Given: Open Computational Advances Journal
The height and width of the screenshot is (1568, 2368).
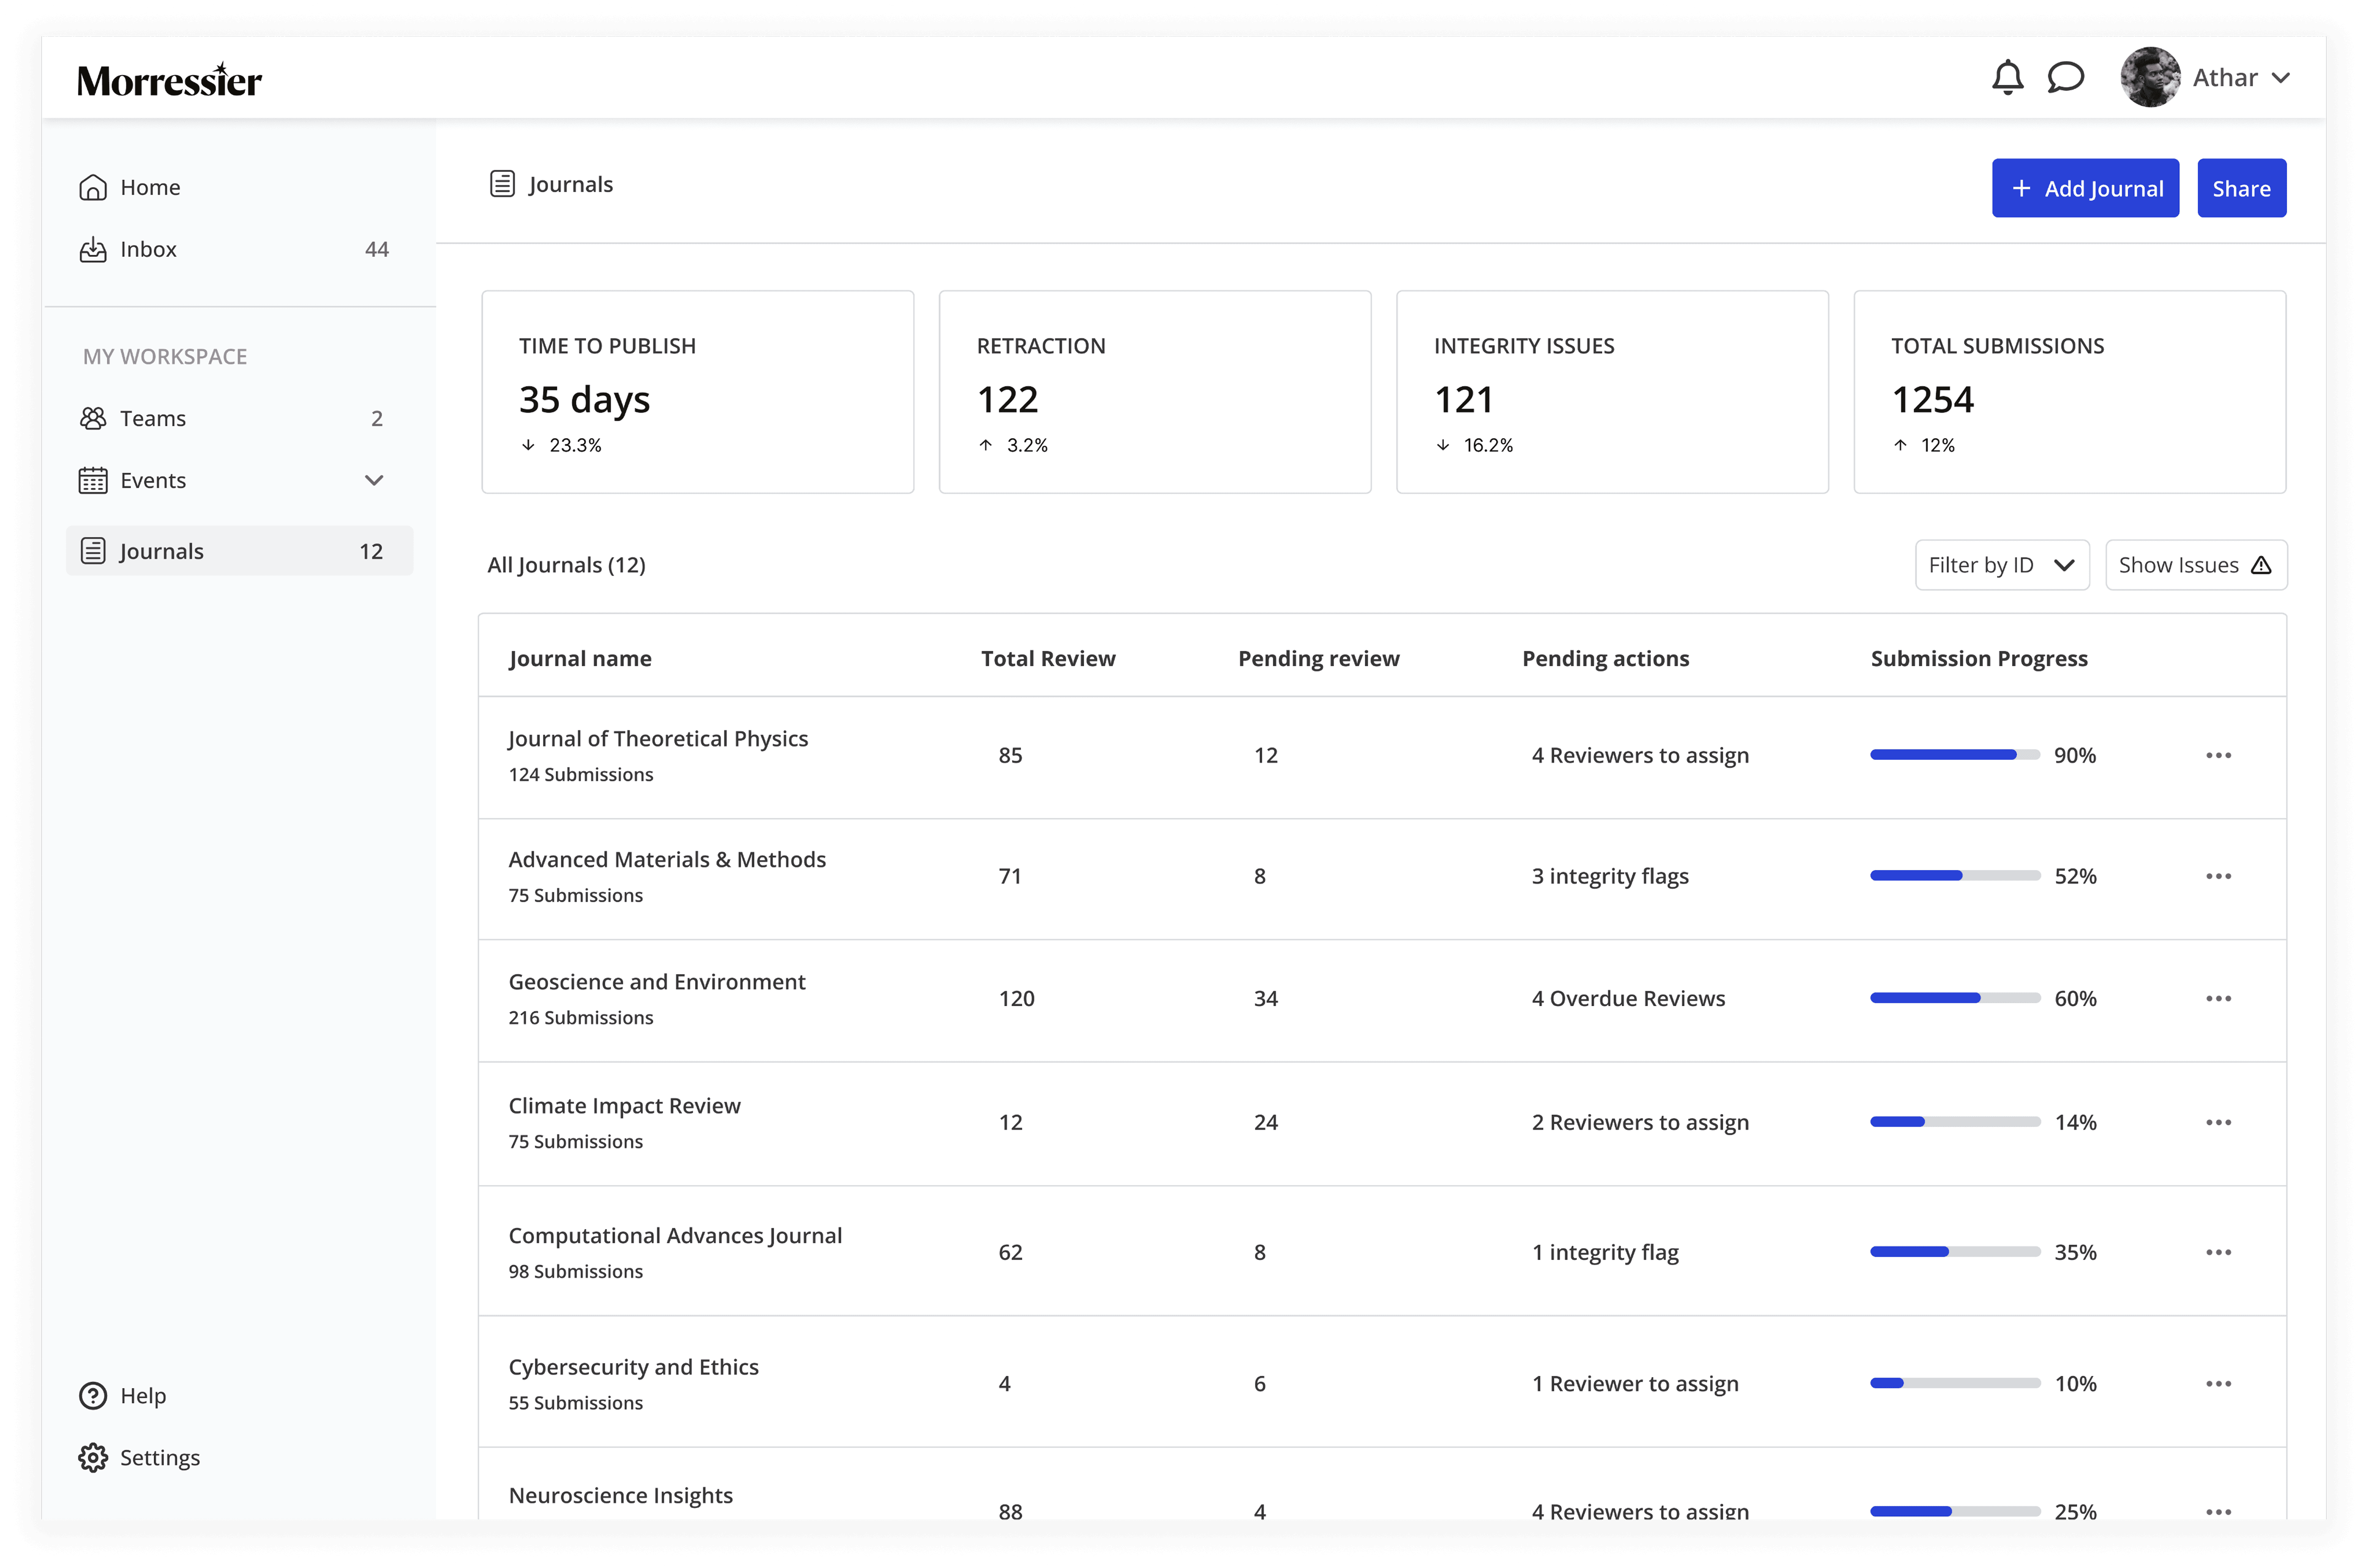Looking at the screenshot, I should click(675, 1235).
